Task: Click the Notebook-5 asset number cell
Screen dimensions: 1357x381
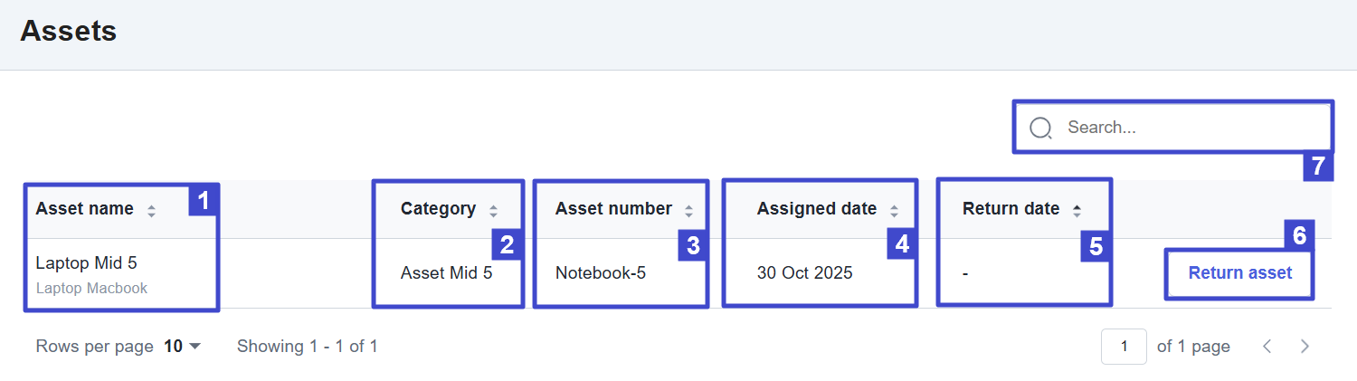Action: [x=601, y=272]
